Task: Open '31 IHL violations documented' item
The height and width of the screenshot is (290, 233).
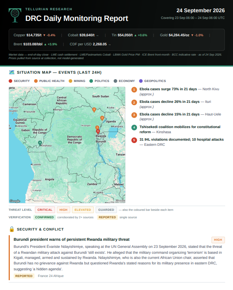Action: click(181, 139)
